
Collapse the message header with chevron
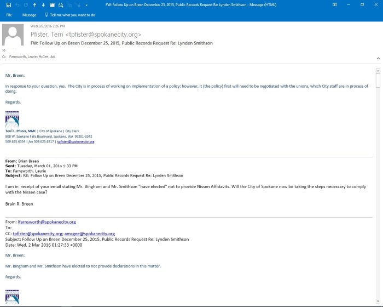pyautogui.click(x=377, y=57)
